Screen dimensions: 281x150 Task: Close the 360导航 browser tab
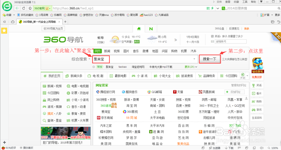click(59, 22)
